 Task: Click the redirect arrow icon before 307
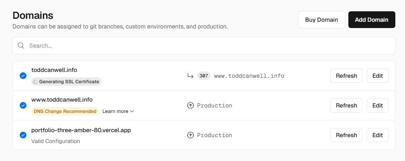point(191,76)
